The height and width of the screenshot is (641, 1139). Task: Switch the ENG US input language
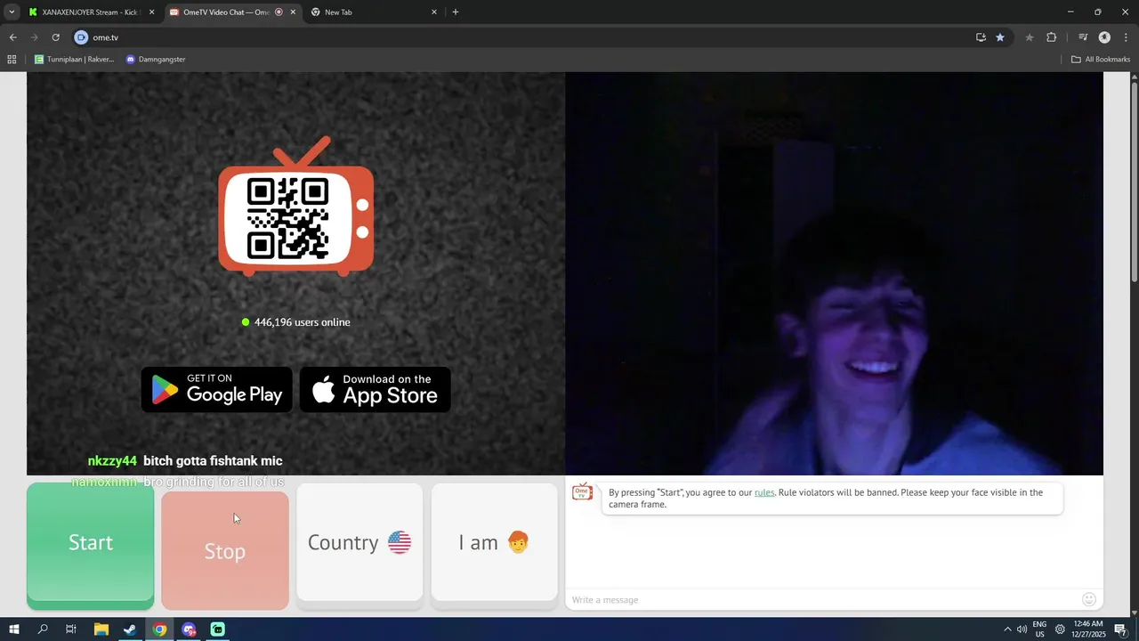coord(1039,629)
